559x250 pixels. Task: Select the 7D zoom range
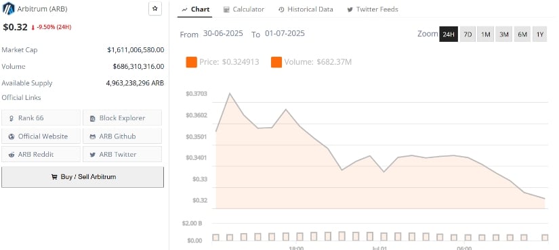(468, 34)
